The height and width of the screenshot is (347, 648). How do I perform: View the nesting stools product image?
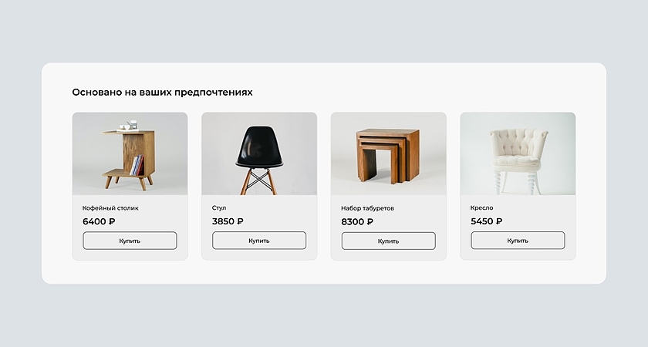click(388, 153)
